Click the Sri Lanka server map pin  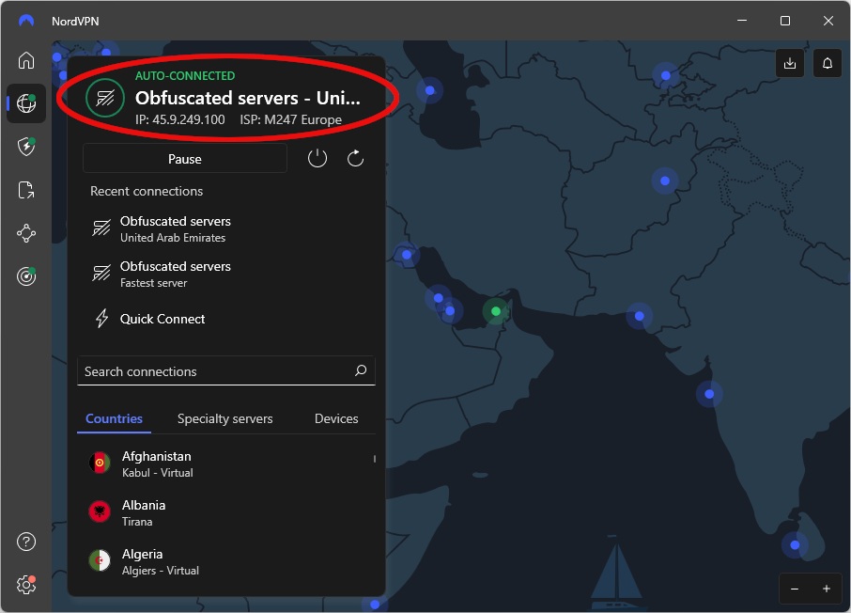click(795, 544)
